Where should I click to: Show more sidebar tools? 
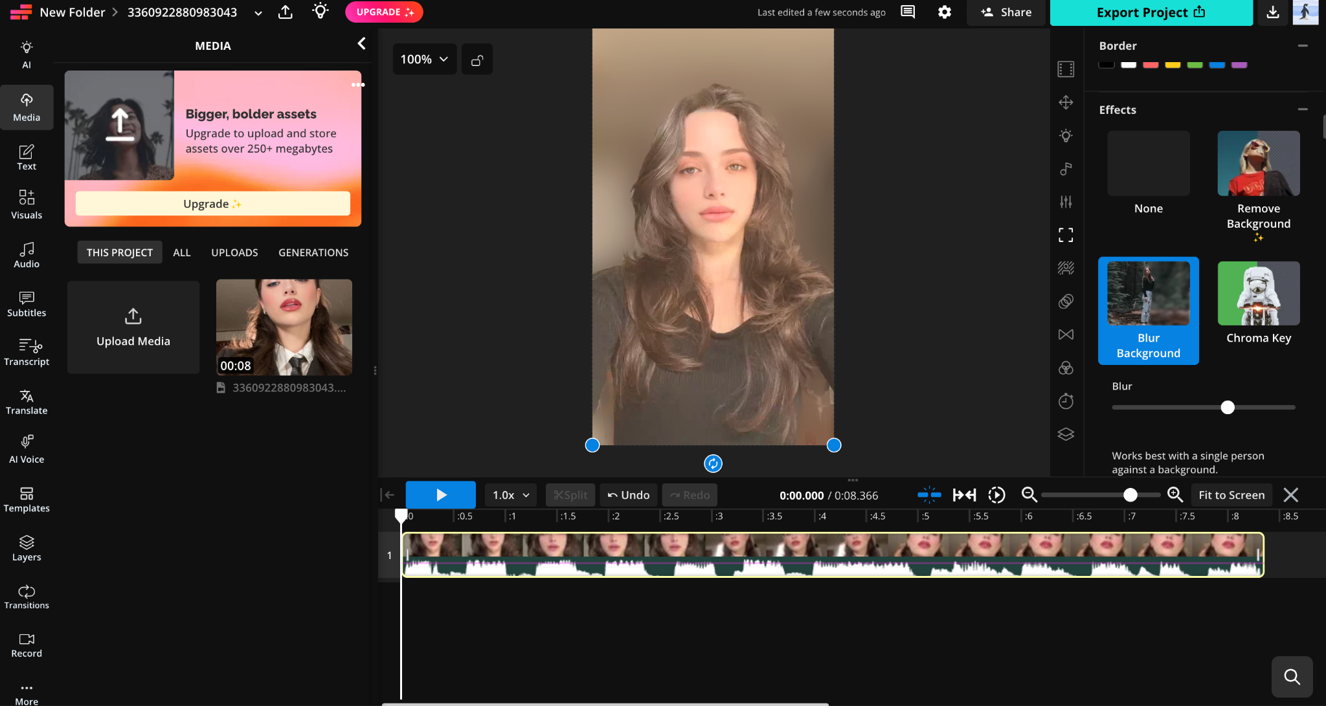point(27,694)
